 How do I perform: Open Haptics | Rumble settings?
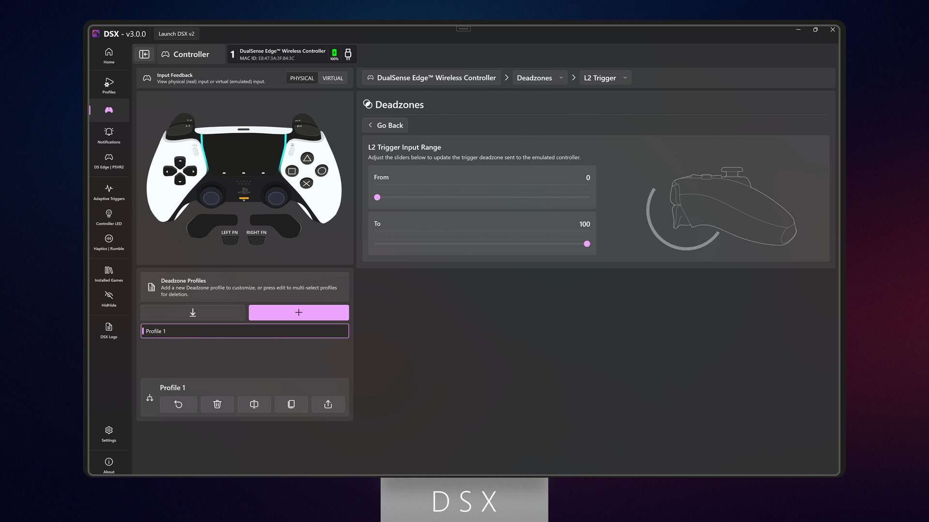click(x=108, y=242)
